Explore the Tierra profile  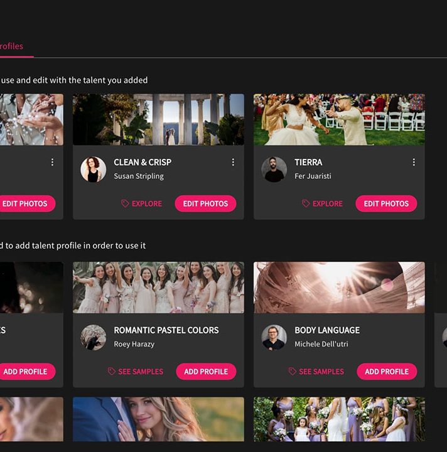pos(322,203)
